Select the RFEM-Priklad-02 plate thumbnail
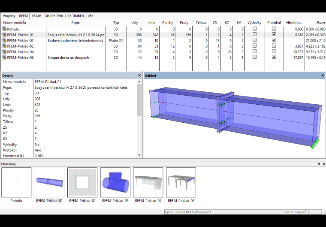Image resolution: width=326 pixels, height=227 pixels. pos(82,182)
